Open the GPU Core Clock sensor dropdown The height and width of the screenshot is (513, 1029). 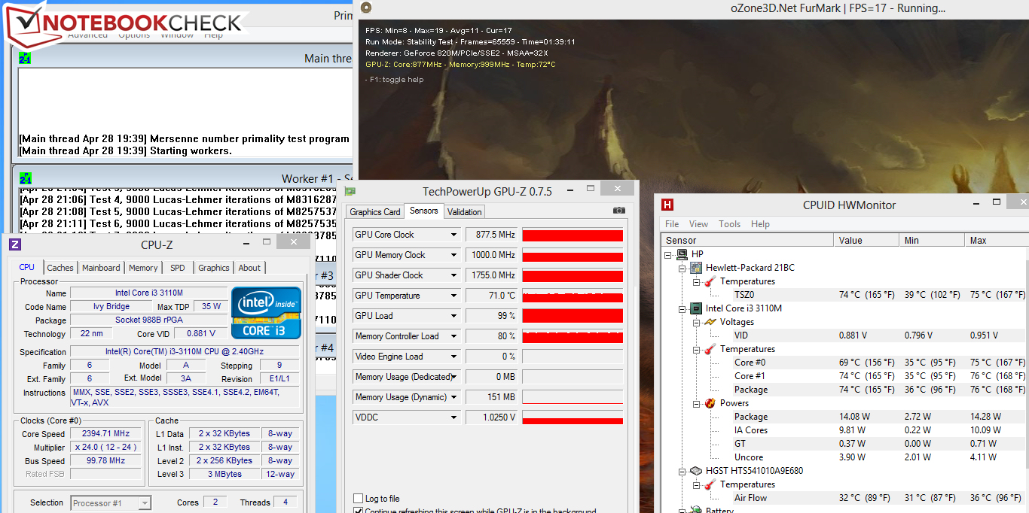(453, 235)
